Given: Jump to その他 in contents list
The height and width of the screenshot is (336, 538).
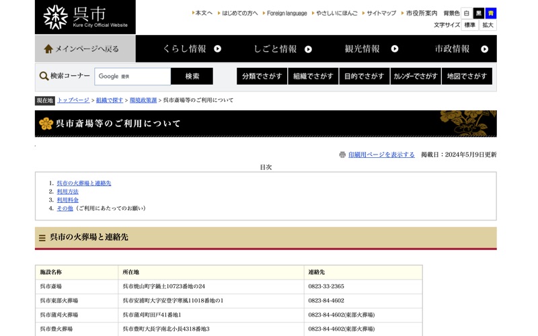Looking at the screenshot, I should (65, 208).
